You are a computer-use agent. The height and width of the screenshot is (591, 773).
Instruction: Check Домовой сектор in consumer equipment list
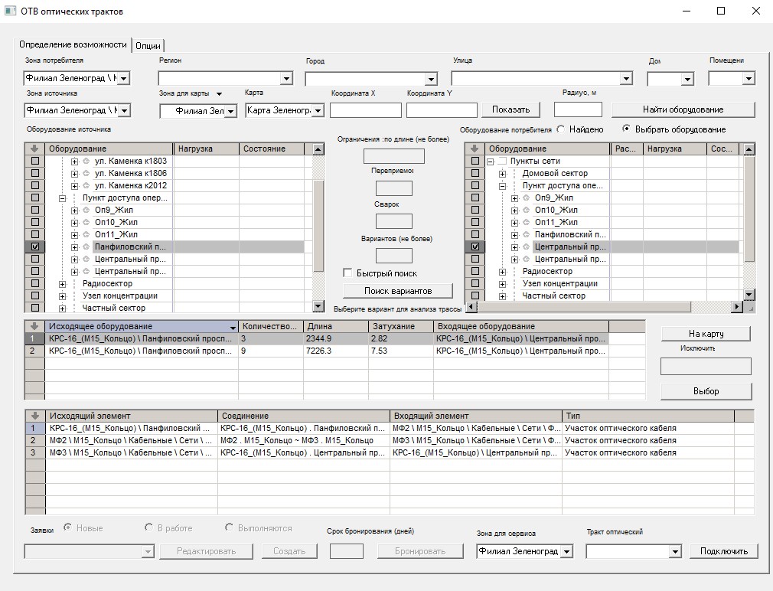[475, 173]
